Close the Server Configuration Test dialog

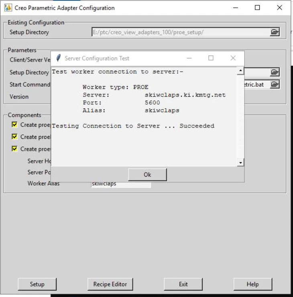tap(233, 58)
